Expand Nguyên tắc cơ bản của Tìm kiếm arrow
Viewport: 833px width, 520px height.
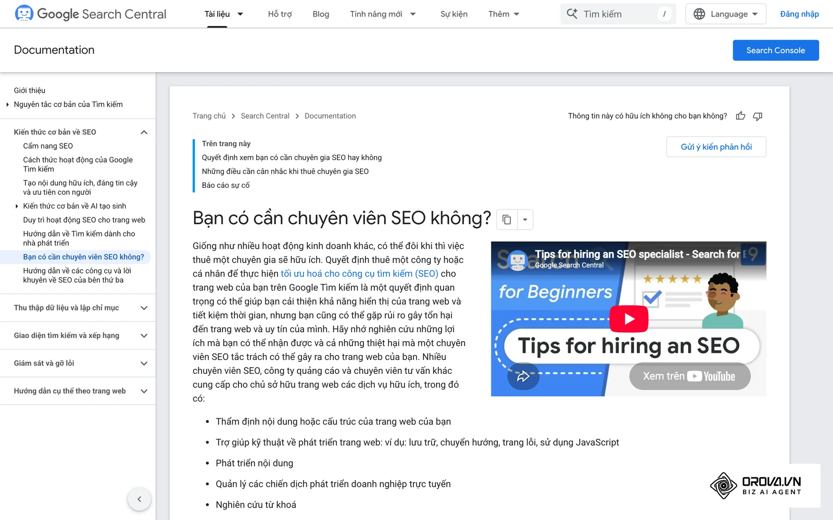click(7, 105)
